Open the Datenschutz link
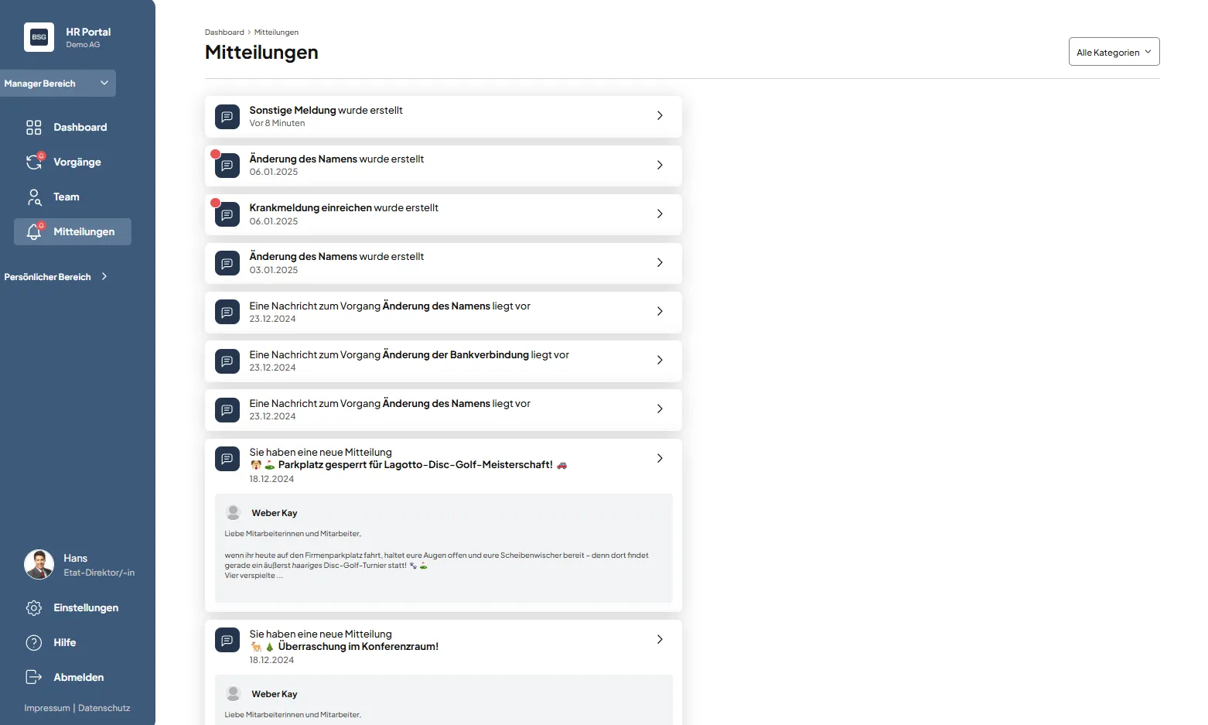Viewport: 1208px width, 725px height. click(104, 708)
